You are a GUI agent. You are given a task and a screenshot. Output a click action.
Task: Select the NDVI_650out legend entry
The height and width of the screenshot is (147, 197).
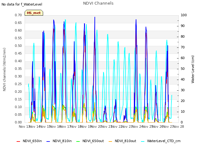pyautogui.click(x=90, y=141)
